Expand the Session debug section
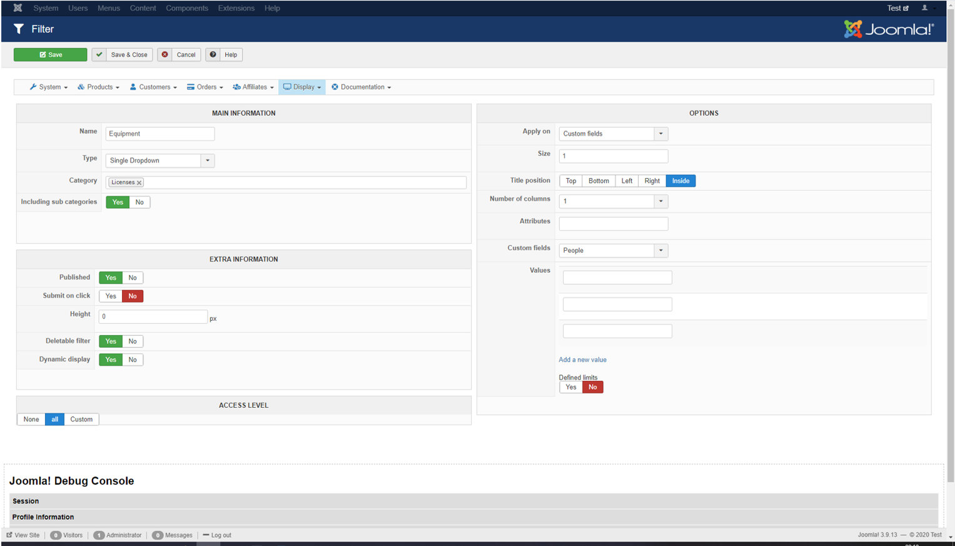 click(x=474, y=501)
